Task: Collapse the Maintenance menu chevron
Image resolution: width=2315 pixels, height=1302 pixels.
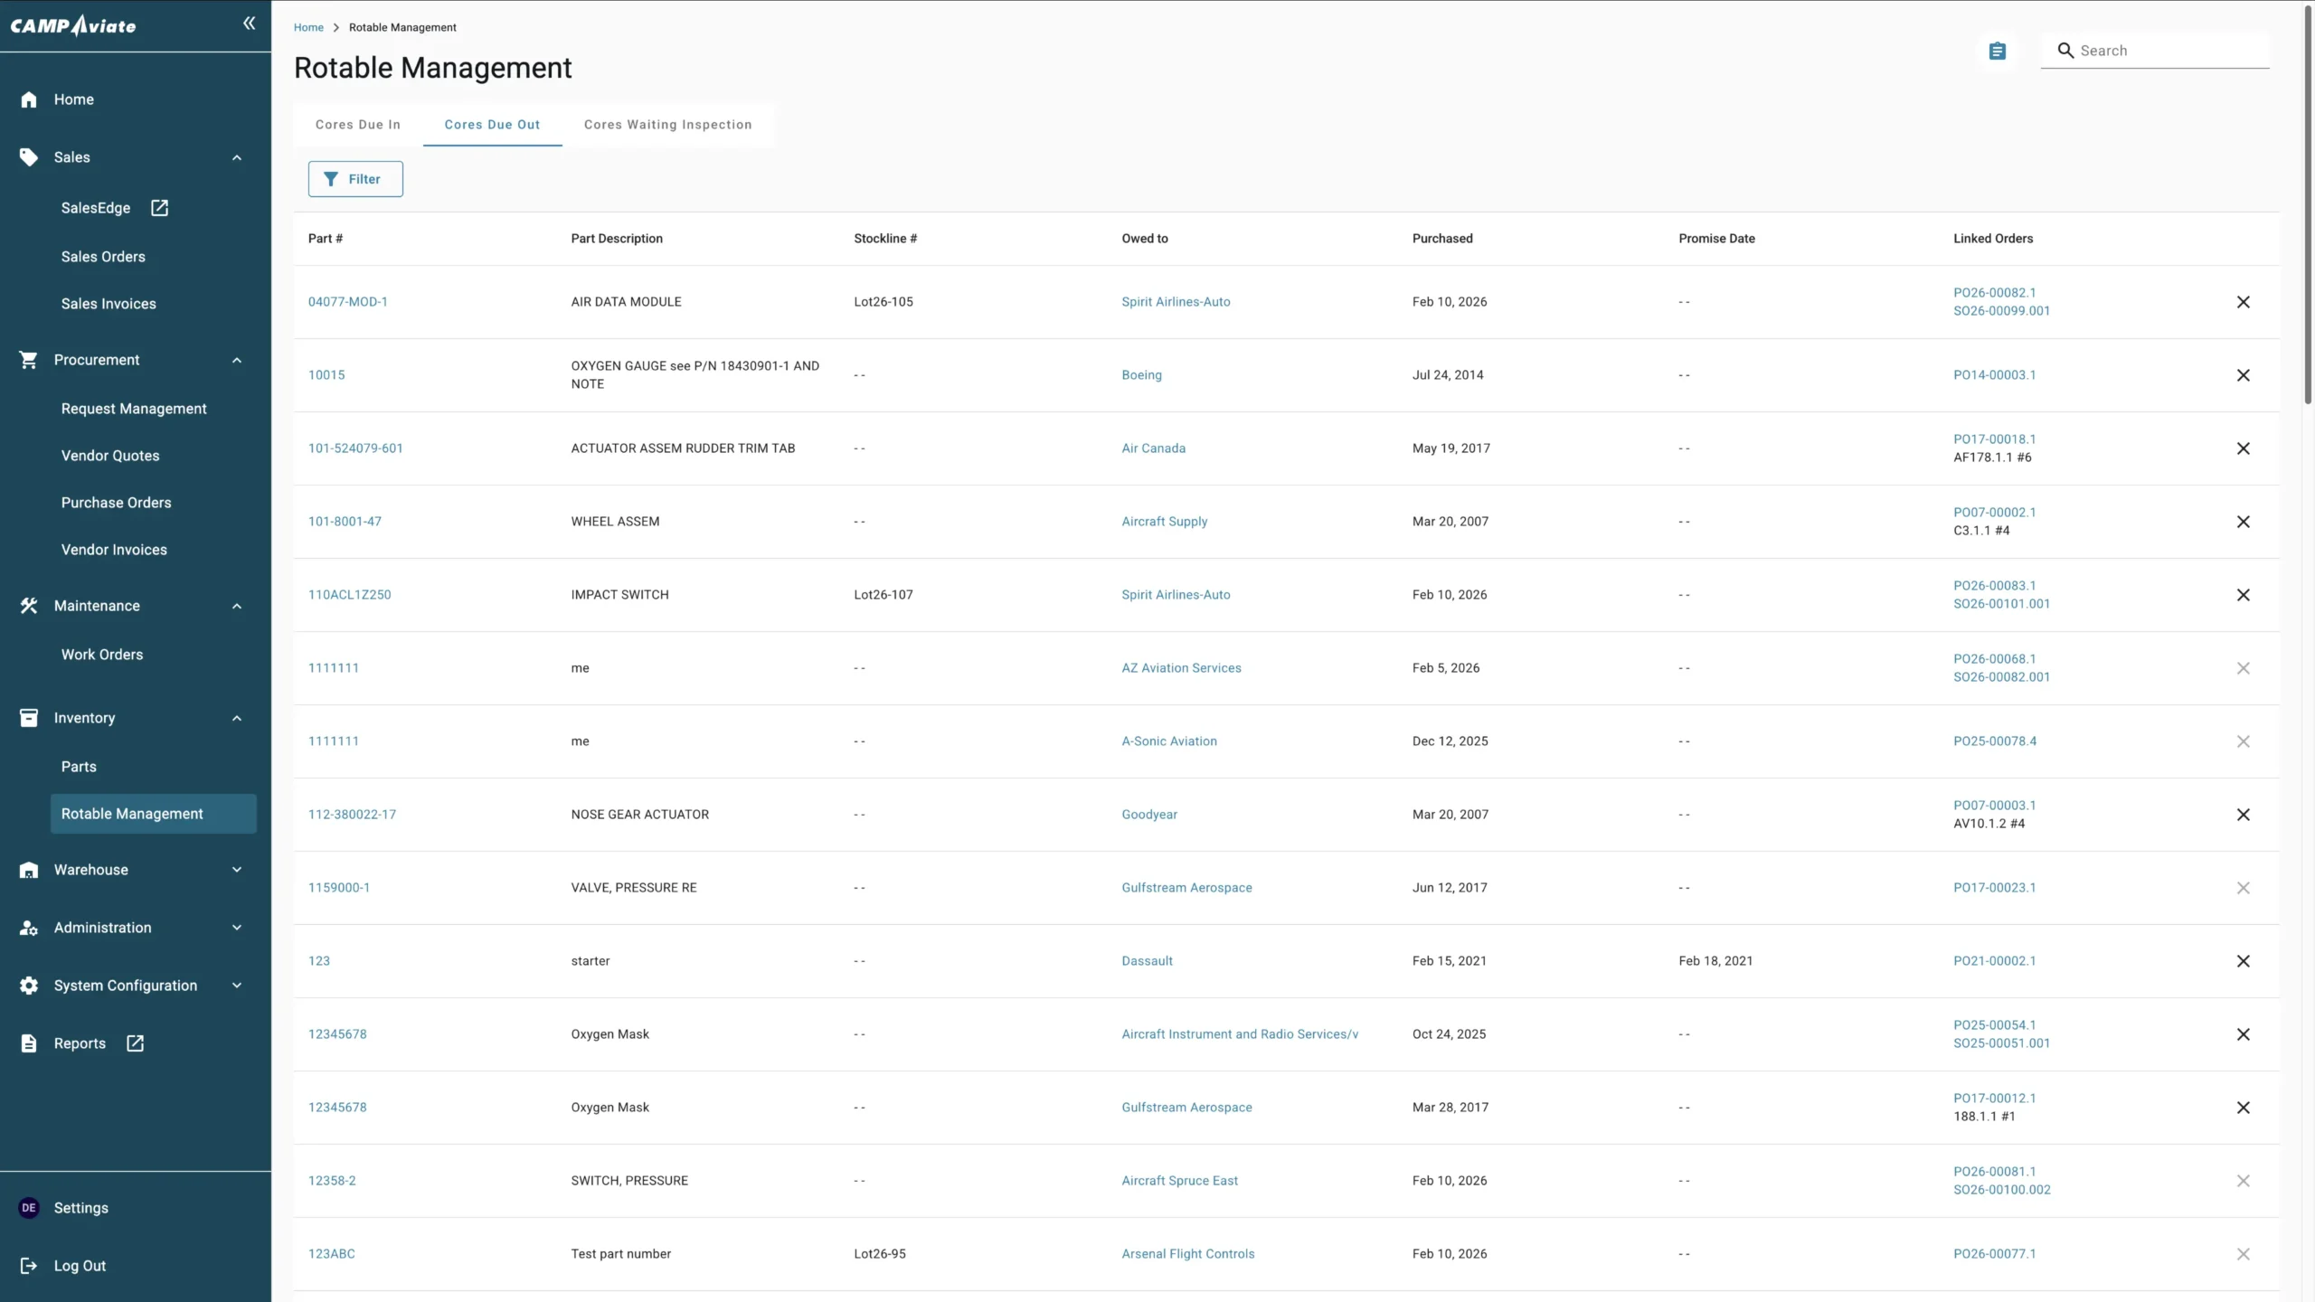Action: [x=237, y=606]
